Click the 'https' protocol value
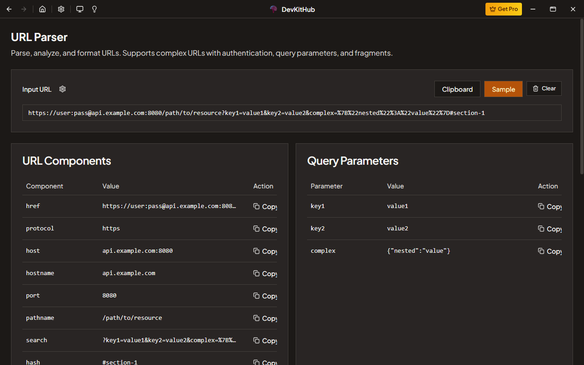 coord(111,229)
